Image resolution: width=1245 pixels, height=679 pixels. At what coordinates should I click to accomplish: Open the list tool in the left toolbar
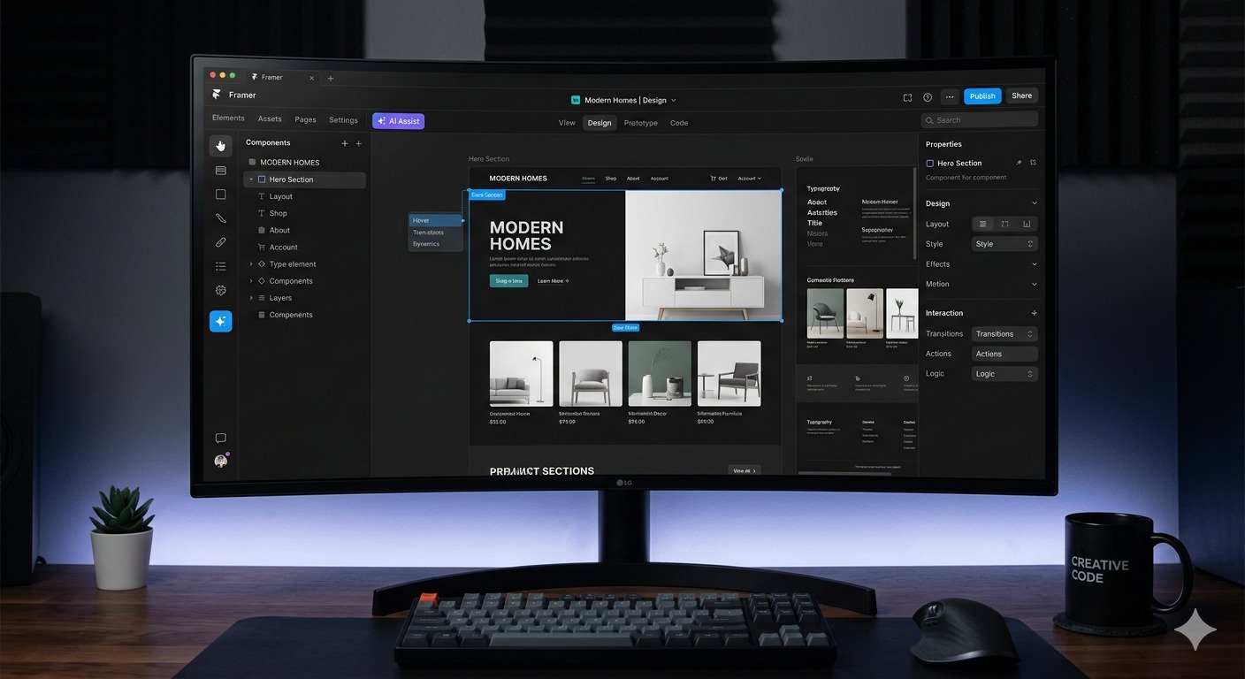pos(221,266)
